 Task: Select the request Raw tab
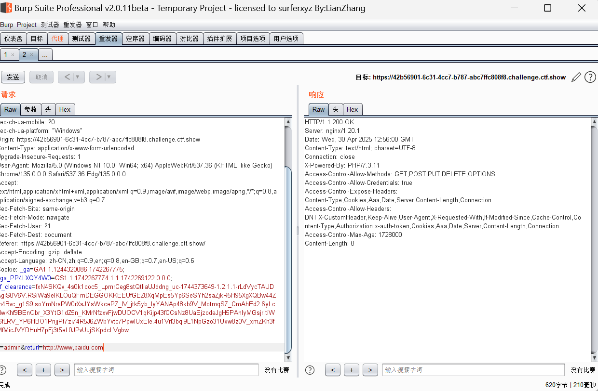point(10,109)
